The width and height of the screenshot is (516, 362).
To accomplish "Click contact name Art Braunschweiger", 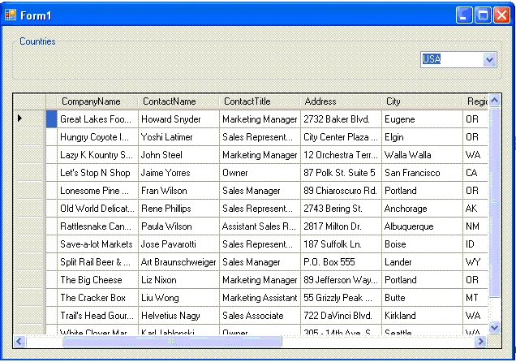I will [x=178, y=262].
